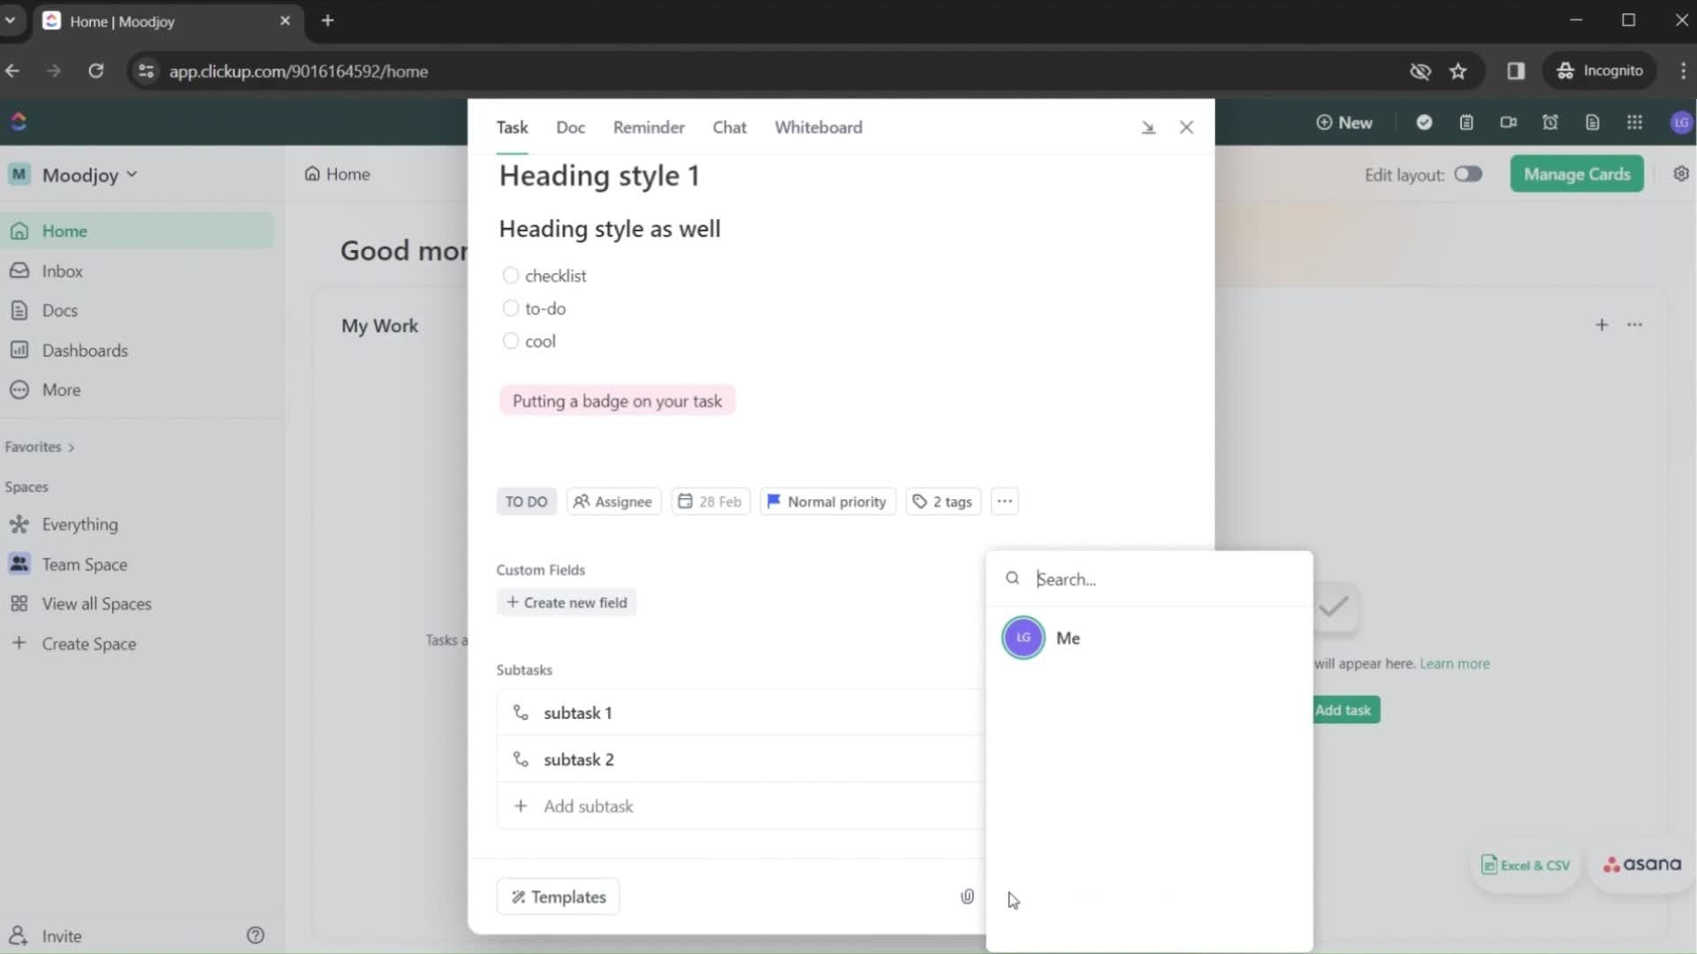This screenshot has height=954, width=1697.
Task: Expand View all Spaces in sidebar
Action: click(x=95, y=603)
